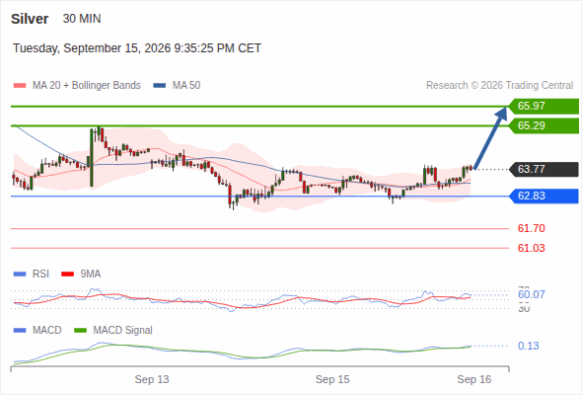Click the Research © 2026 Trading Central text
The image size is (582, 395).
coord(499,86)
